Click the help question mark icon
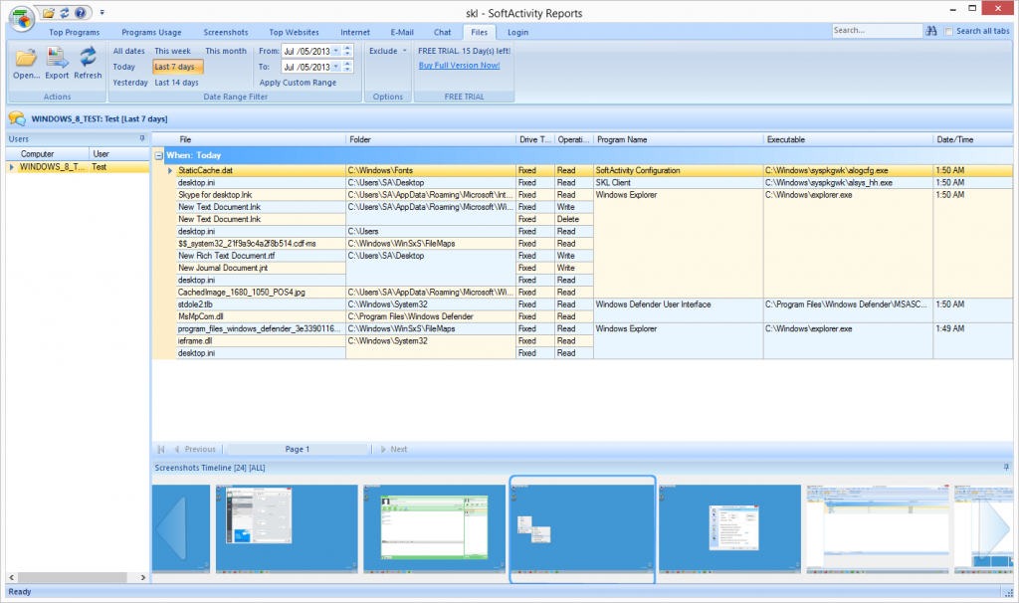The image size is (1019, 603). tap(80, 13)
